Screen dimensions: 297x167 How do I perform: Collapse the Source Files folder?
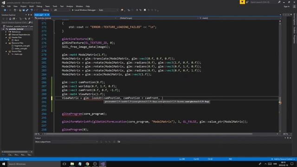(x=6, y=51)
